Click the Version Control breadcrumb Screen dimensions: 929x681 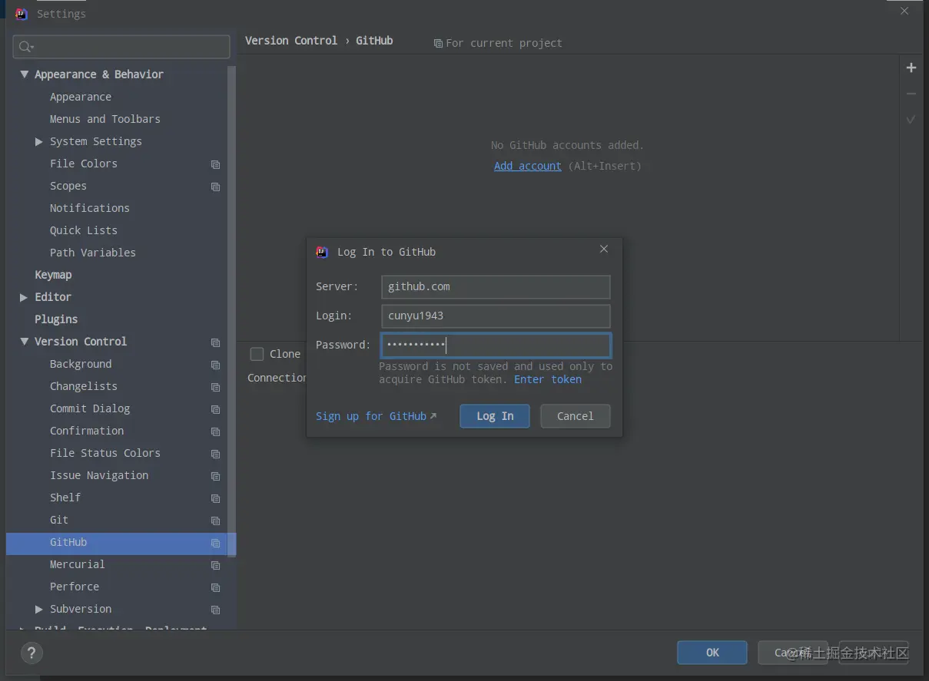291,41
